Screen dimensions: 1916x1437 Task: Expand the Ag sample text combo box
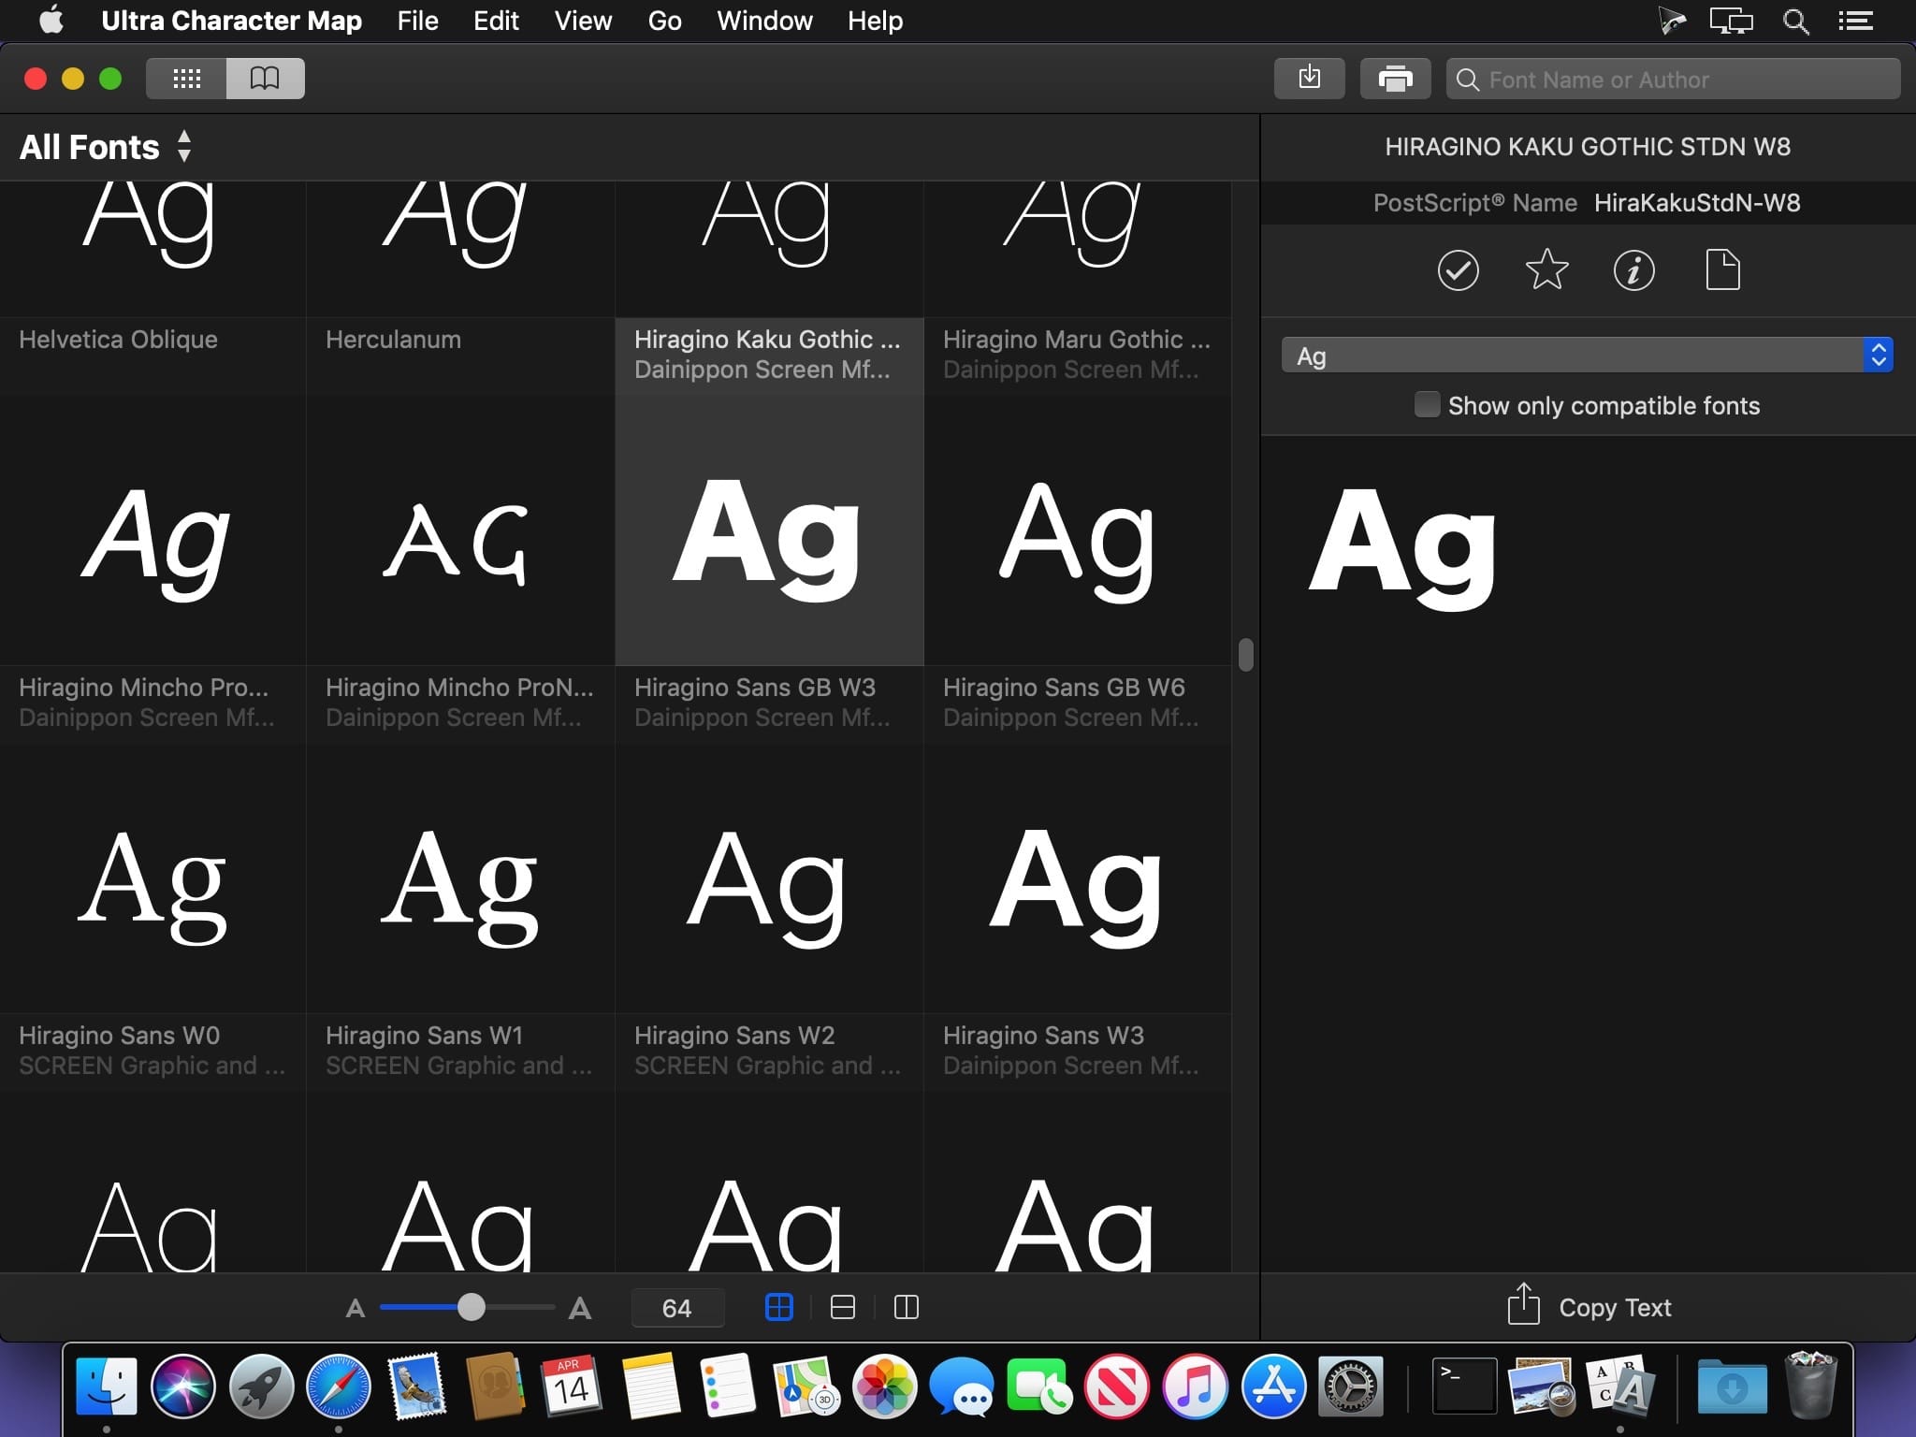[x=1587, y=356]
